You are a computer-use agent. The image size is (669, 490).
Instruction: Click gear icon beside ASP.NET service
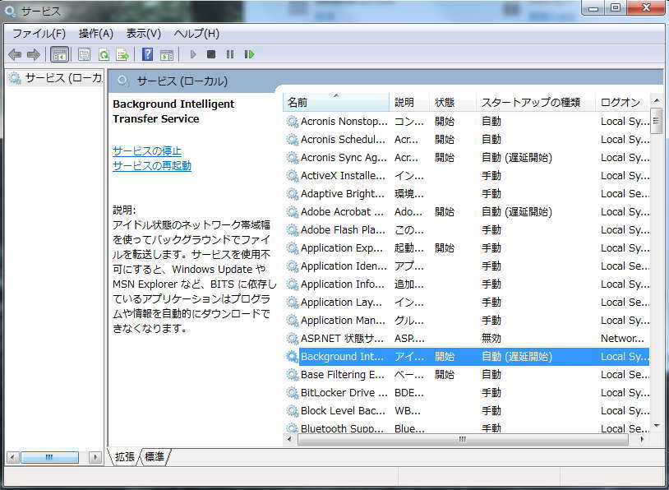(292, 339)
